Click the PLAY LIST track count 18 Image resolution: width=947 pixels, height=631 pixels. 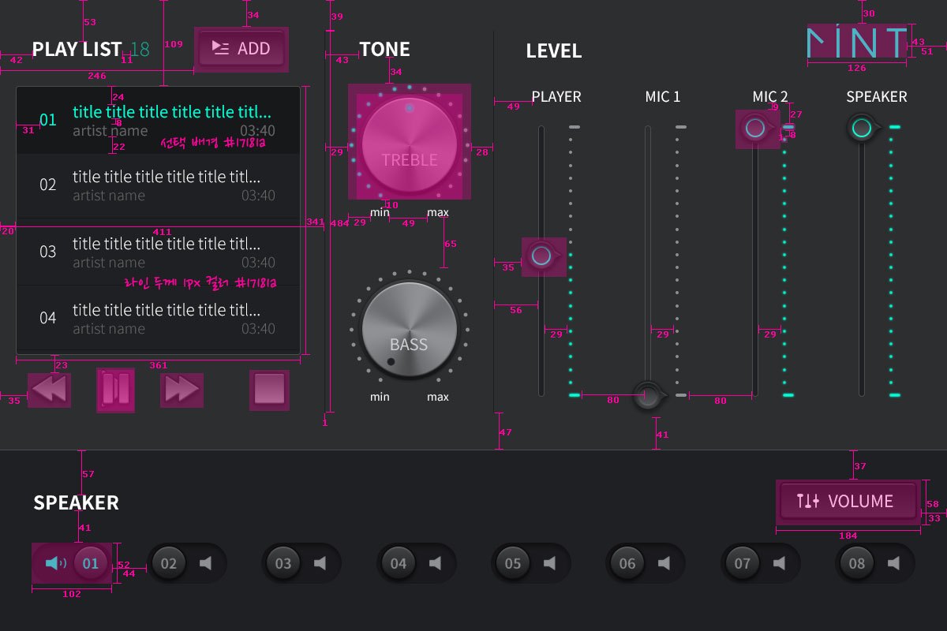point(140,50)
